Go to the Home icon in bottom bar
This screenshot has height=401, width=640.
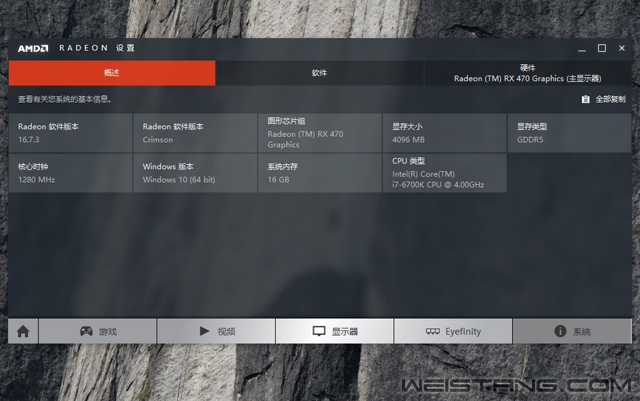pyautogui.click(x=23, y=332)
